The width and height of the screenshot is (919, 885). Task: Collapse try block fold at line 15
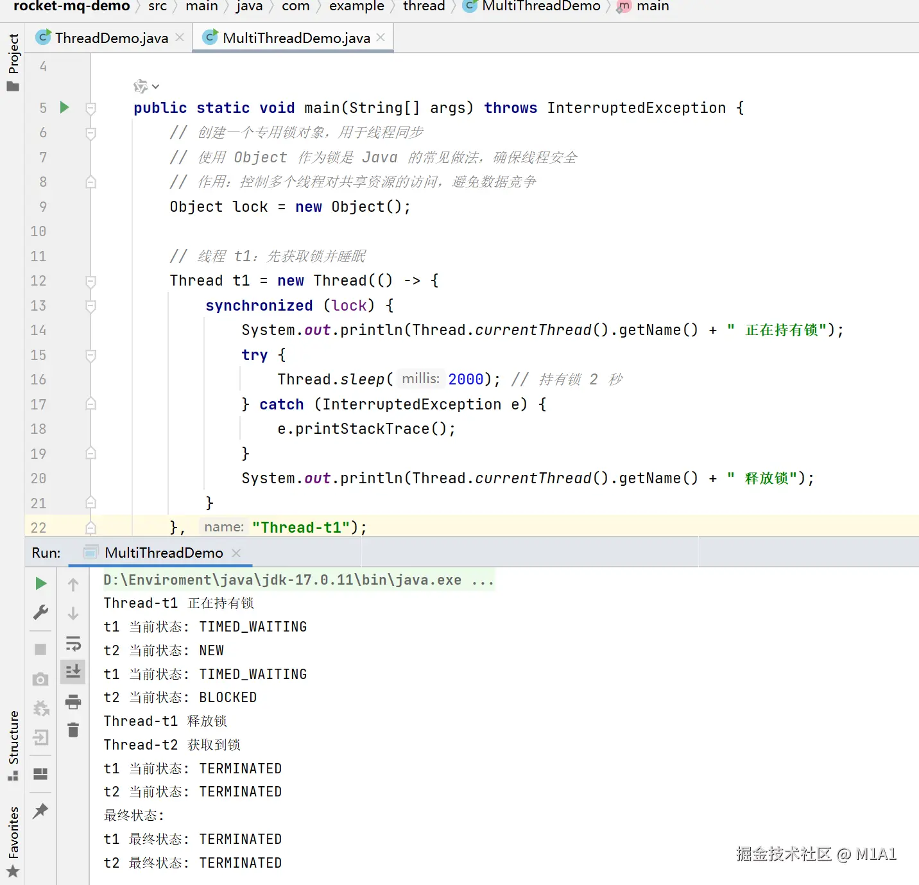coord(91,355)
